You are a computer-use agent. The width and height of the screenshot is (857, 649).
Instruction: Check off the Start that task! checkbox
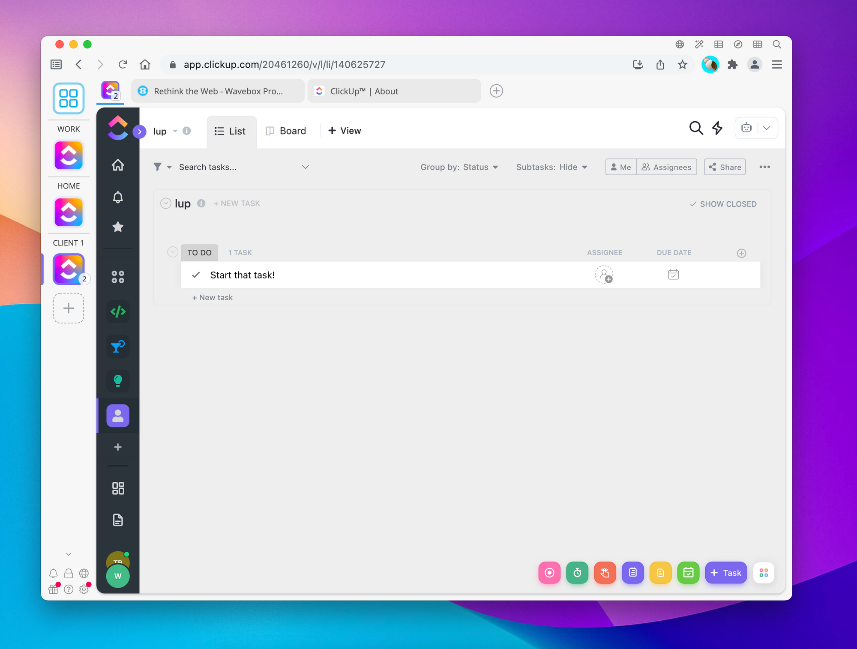(x=196, y=275)
